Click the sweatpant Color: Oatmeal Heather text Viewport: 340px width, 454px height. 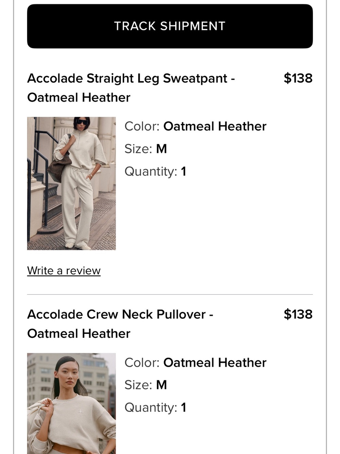tap(195, 126)
